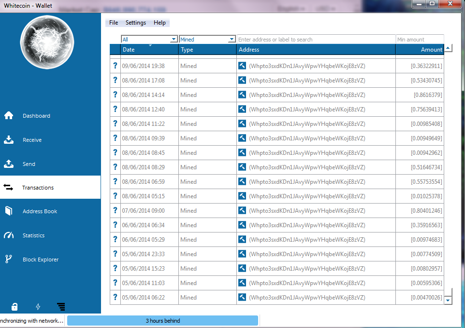Image resolution: width=465 pixels, height=328 pixels.
Task: Click mining pickaxe icon in 06/06/2014 06:34 row
Action: click(242, 225)
